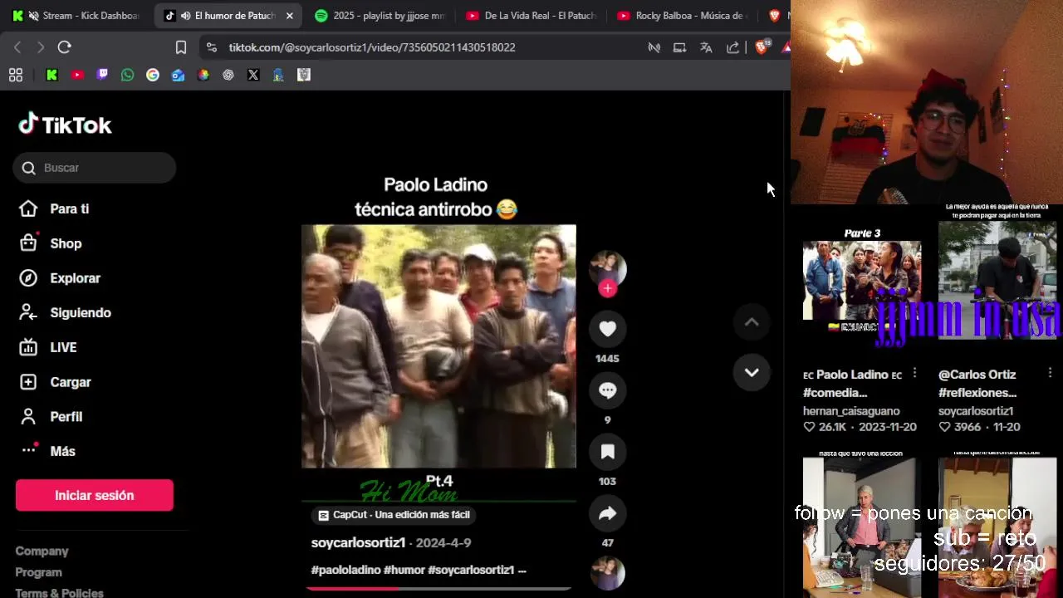Click the browser share page icon
This screenshot has height=598, width=1063.
coord(732,47)
